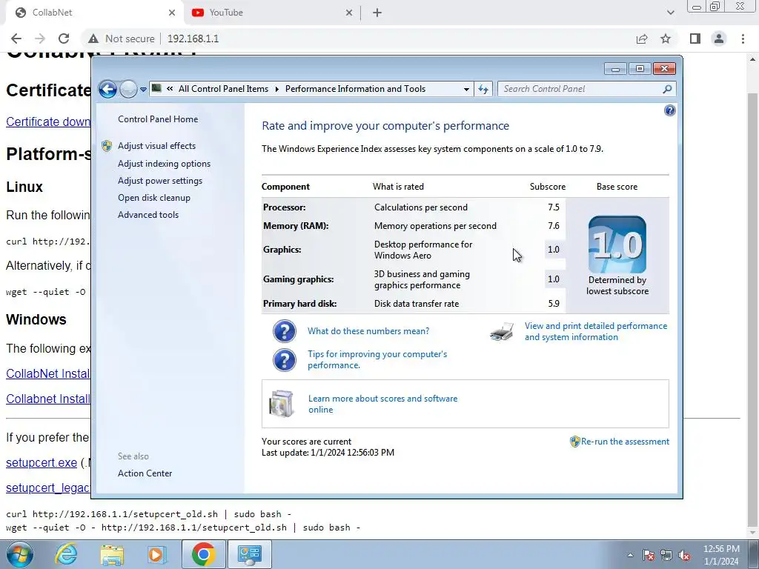Open Adjust visual effects

[x=157, y=146]
